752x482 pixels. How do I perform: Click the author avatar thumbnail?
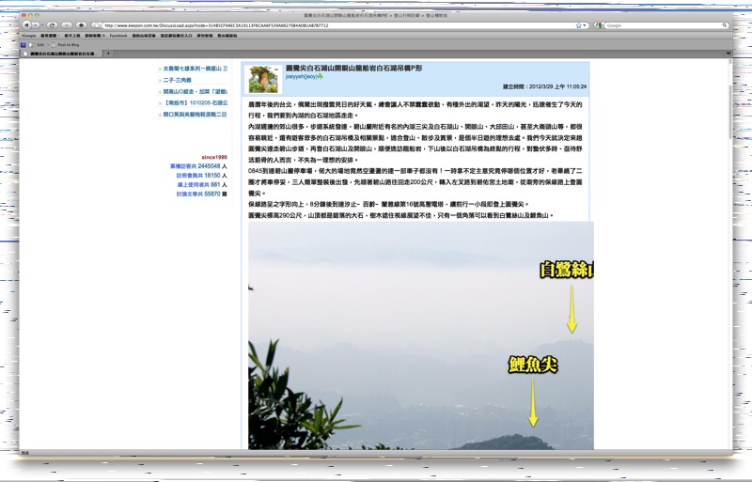(263, 80)
